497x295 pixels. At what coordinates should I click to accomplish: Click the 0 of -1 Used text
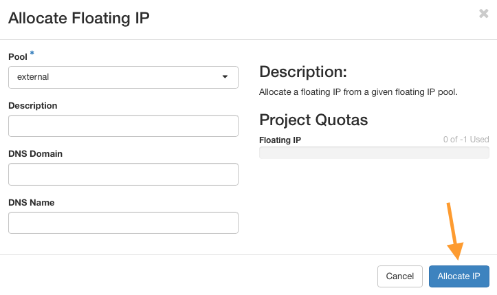466,140
